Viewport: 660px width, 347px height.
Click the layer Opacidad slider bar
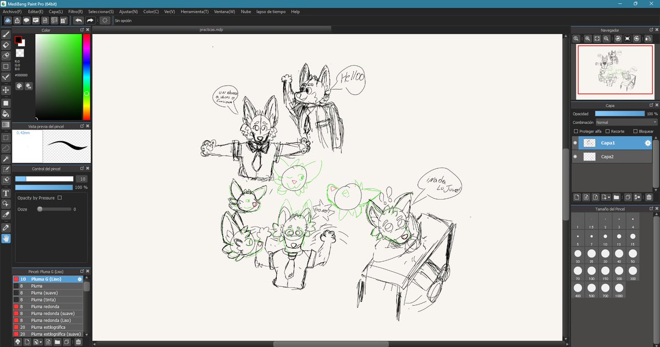tap(619, 114)
